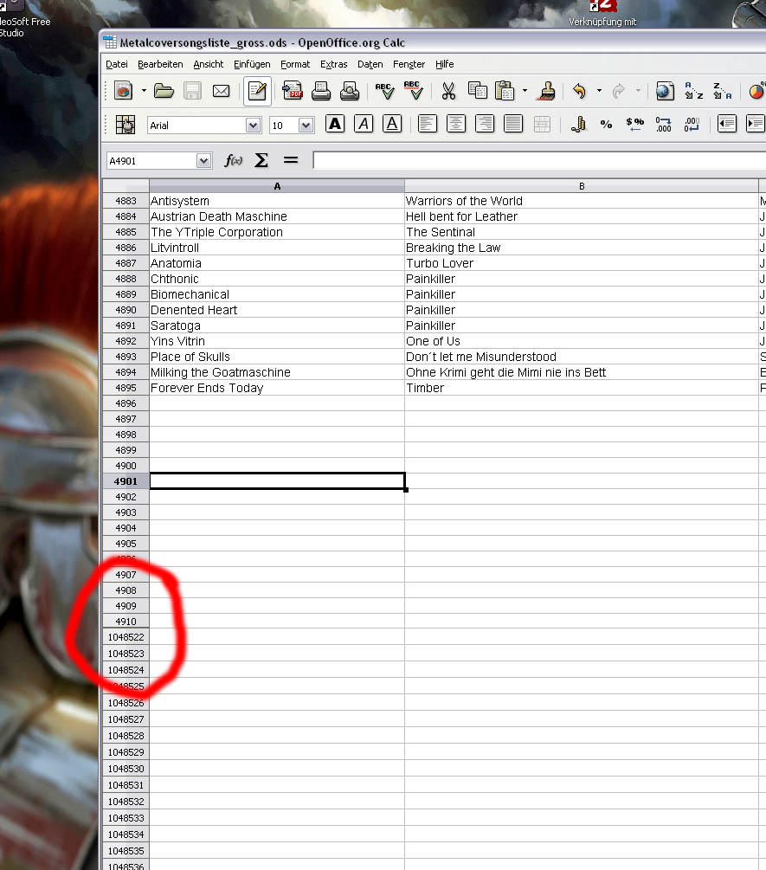The height and width of the screenshot is (870, 766).
Task: Open the Name Box dropdown arrow
Action: (203, 160)
